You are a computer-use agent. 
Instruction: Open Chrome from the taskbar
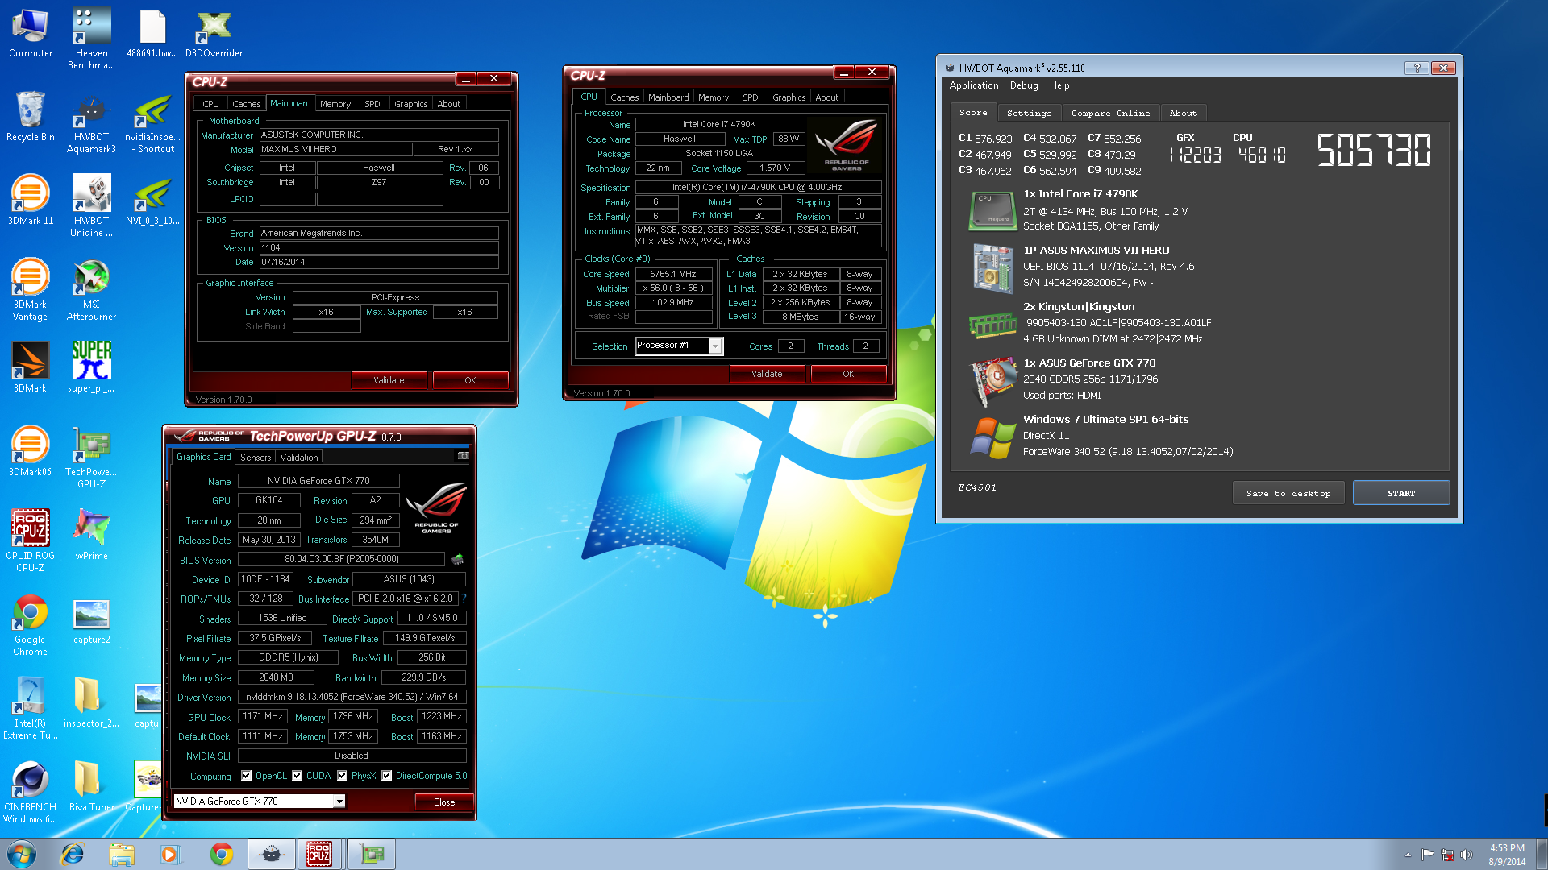[x=221, y=854]
